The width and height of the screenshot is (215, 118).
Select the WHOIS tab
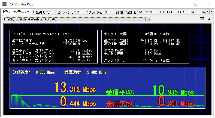180,12
